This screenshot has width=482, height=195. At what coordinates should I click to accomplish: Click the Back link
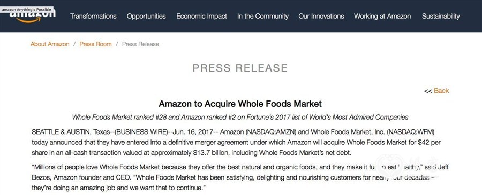pos(441,91)
